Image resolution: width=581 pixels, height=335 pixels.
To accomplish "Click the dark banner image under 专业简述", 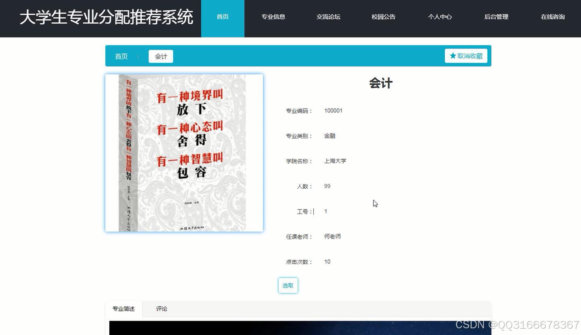I will pos(300,328).
